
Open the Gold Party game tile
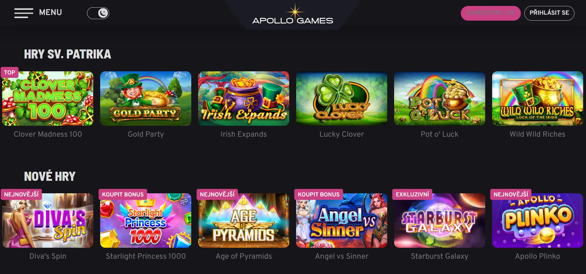(x=146, y=99)
